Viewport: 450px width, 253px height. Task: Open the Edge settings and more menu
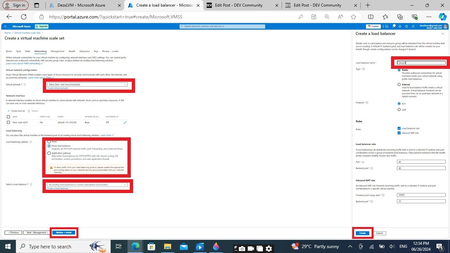pyautogui.click(x=429, y=17)
